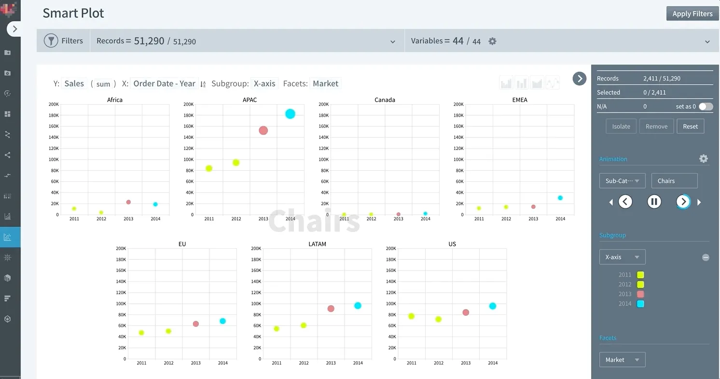The height and width of the screenshot is (379, 720).
Task: Click the Chairs animation value field
Action: 674,181
